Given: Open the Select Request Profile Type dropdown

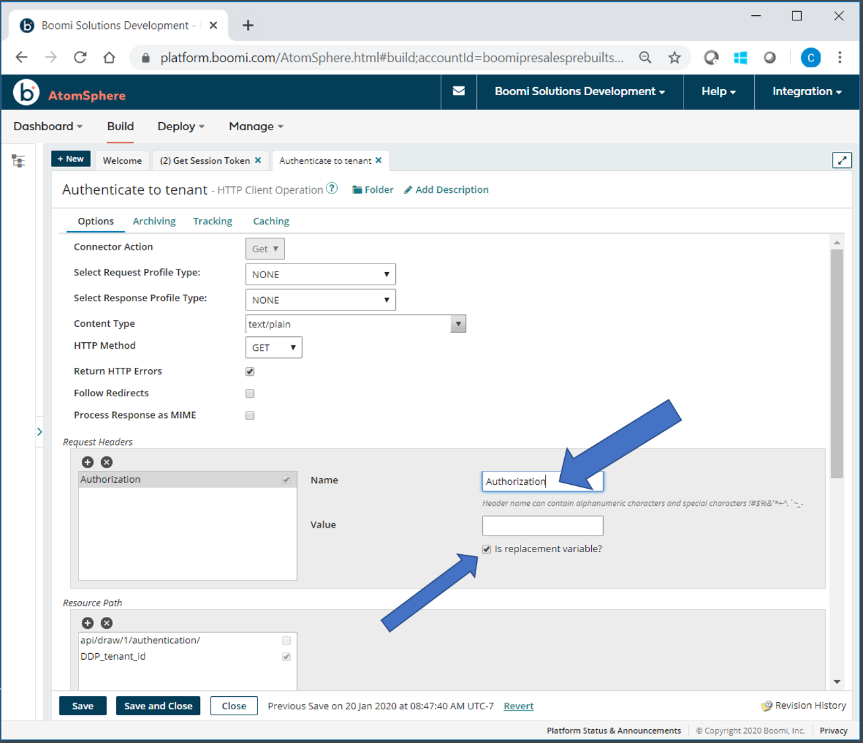Looking at the screenshot, I should (x=320, y=273).
